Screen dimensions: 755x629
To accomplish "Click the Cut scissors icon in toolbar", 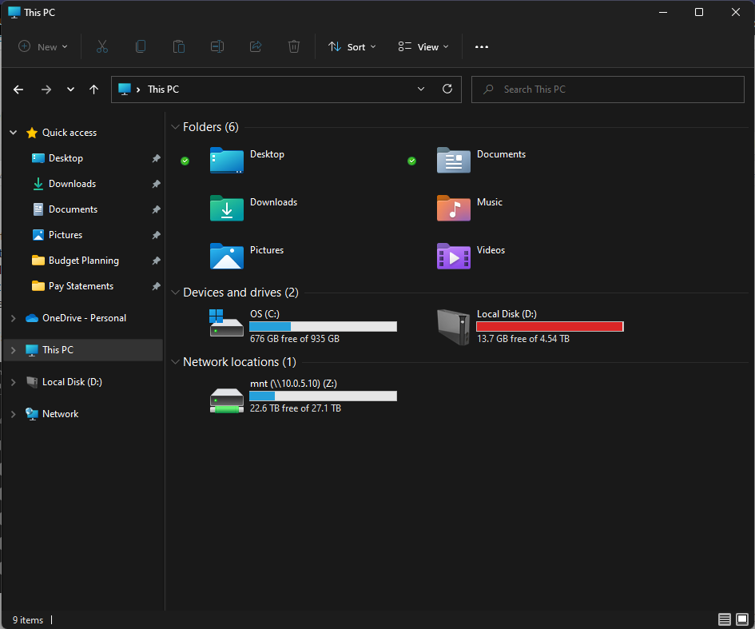I will pyautogui.click(x=102, y=47).
